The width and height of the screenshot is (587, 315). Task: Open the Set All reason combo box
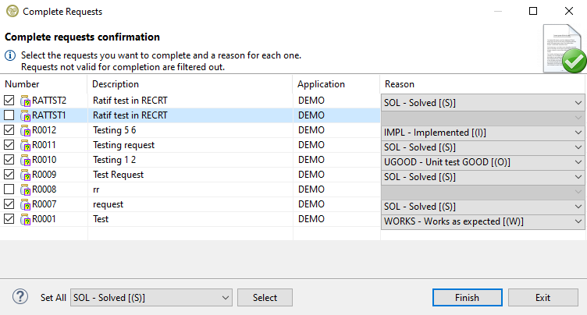point(151,297)
